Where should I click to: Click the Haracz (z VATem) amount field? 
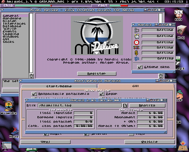pyautogui.click(x=150, y=126)
